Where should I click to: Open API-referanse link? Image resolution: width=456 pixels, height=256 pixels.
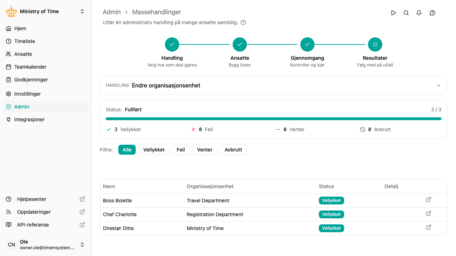[45, 225]
